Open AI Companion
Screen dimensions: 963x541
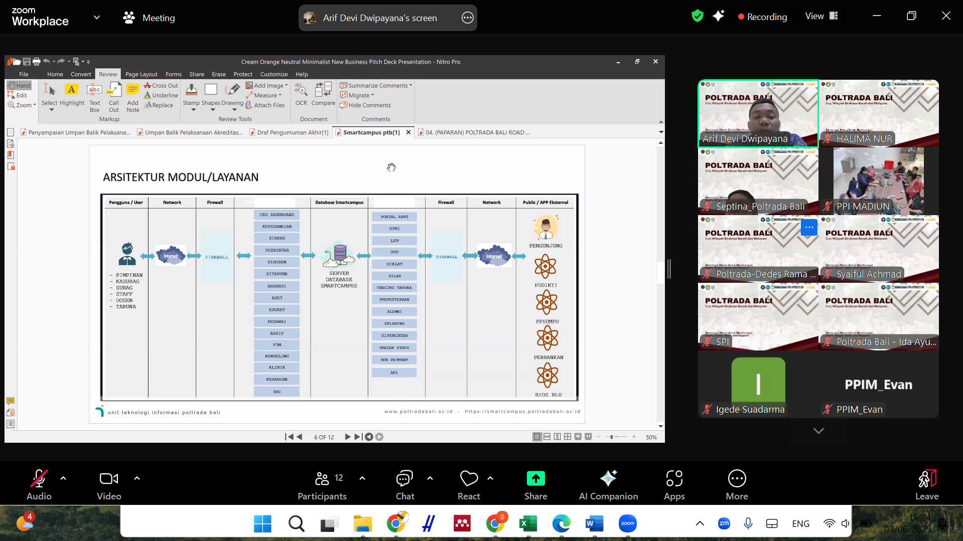(608, 484)
